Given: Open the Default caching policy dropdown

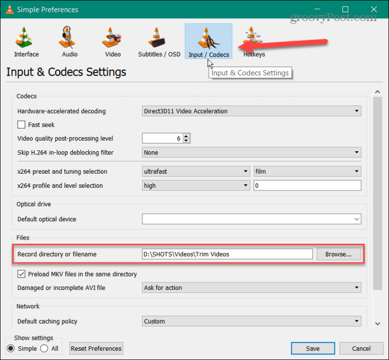Looking at the screenshot, I should (251, 321).
